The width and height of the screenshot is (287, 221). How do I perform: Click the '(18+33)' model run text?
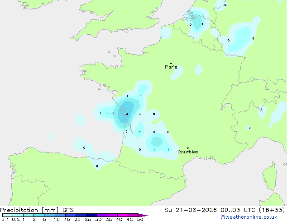tap(272, 210)
